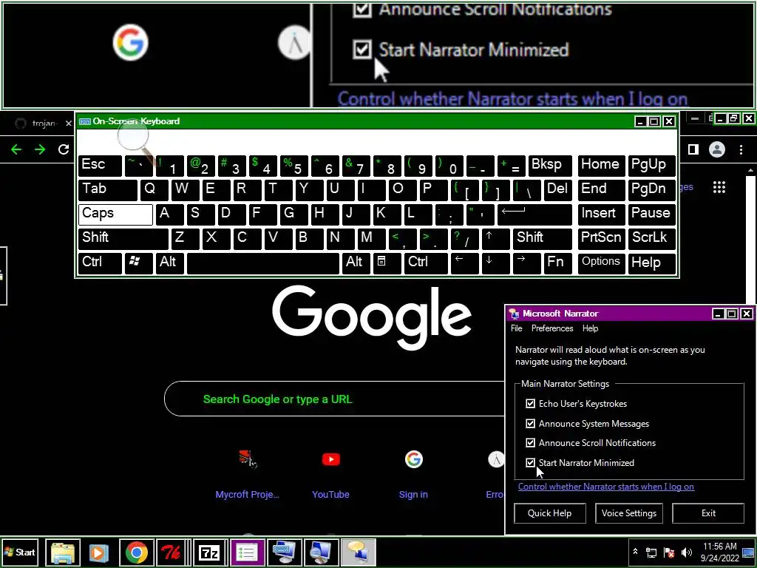Screen dimensions: 757x568
Task: Open Narrator Help menu
Action: pyautogui.click(x=590, y=328)
